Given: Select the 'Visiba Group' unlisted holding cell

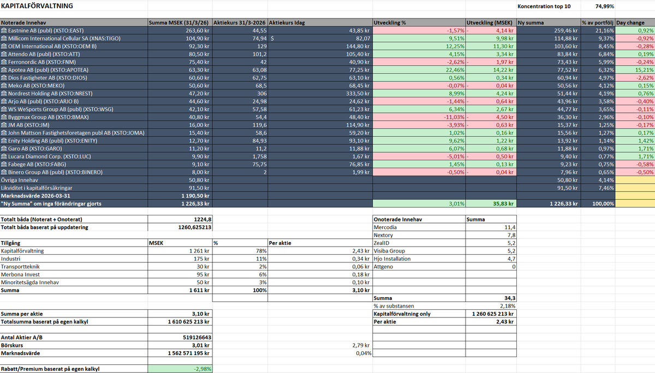Looking at the screenshot, I should point(419,251).
